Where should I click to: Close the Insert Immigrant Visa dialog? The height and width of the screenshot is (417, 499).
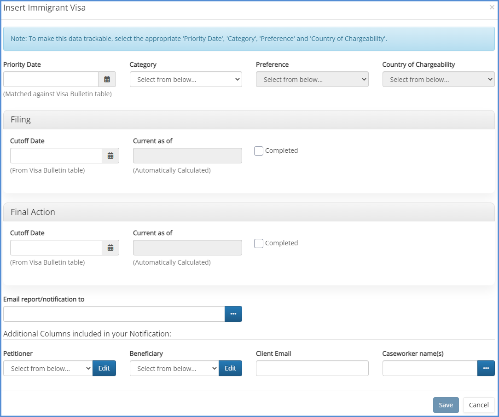tap(492, 7)
